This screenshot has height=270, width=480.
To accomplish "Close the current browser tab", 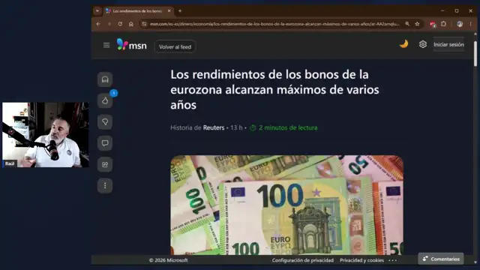I will (x=169, y=11).
